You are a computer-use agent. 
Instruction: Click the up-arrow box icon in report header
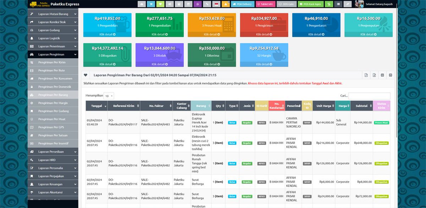[x=390, y=75]
